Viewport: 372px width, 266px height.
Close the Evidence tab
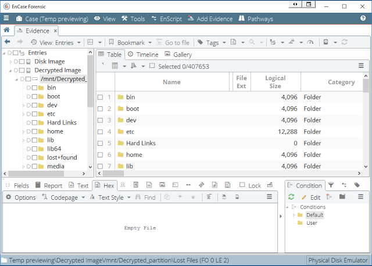(55, 31)
